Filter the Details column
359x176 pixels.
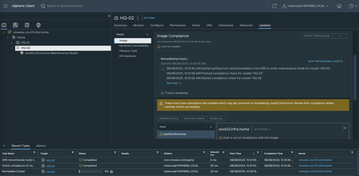[157, 152]
